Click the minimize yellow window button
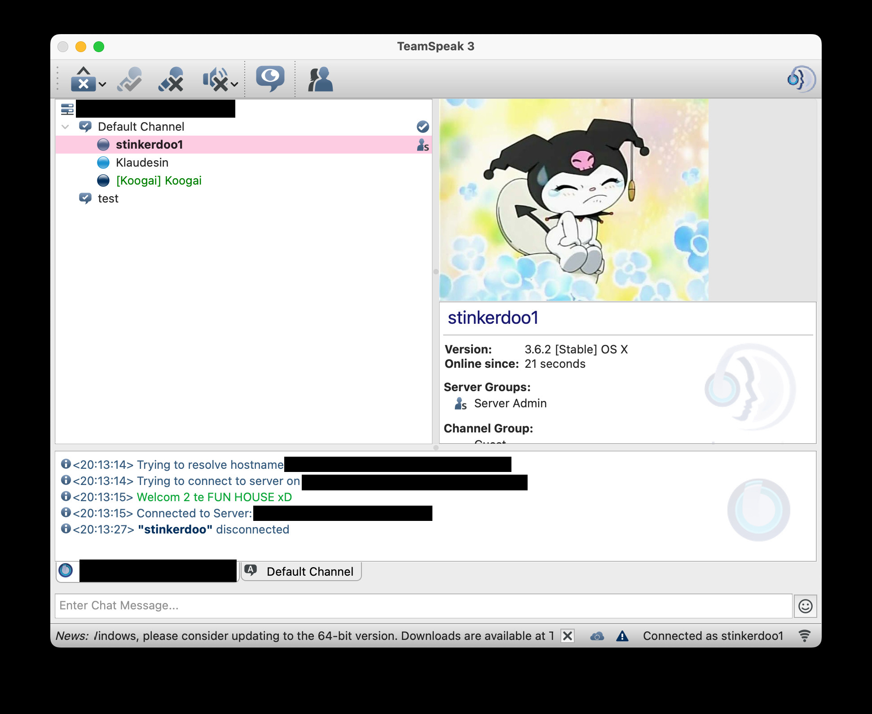 [81, 47]
